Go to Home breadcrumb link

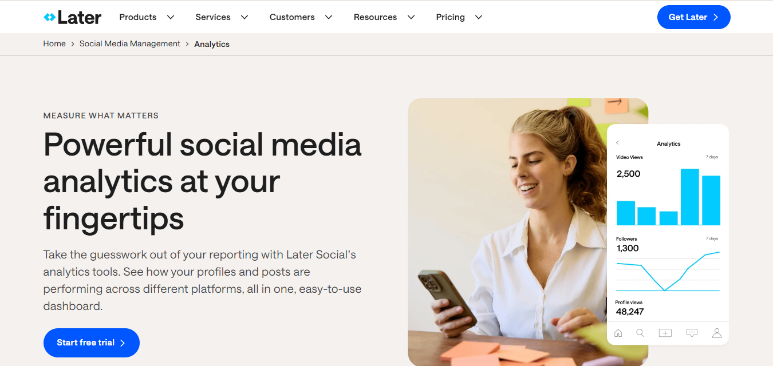point(54,43)
